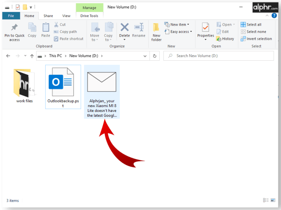Click the Refresh button beside address bar
Image resolution: width=281 pixels, height=210 pixels.
pyautogui.click(x=154, y=56)
